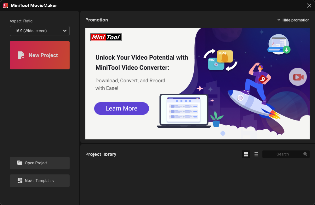The height and width of the screenshot is (205, 315).
Task: Click the Movie Templates layout icon
Action: [x=20, y=181]
